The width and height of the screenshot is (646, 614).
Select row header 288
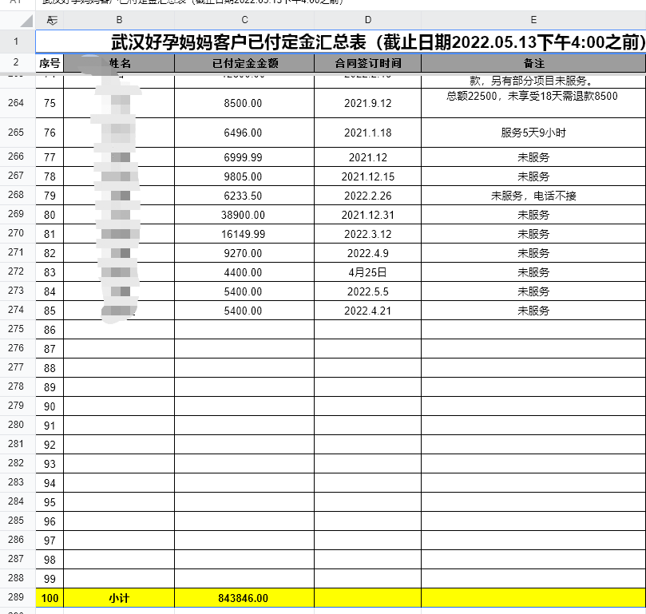pyautogui.click(x=16, y=578)
